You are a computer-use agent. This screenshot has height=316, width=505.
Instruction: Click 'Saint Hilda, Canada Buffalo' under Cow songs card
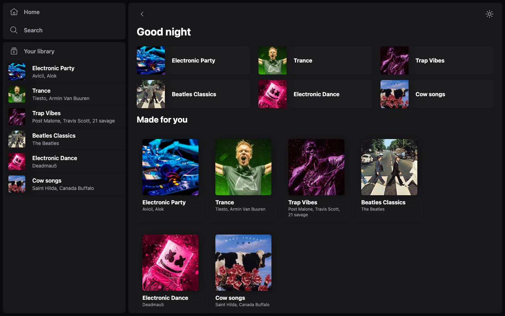click(x=242, y=305)
